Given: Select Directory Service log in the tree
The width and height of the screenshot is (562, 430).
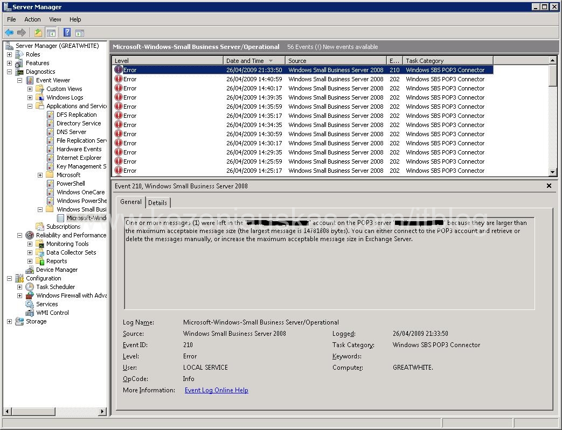Looking at the screenshot, I should tap(79, 123).
